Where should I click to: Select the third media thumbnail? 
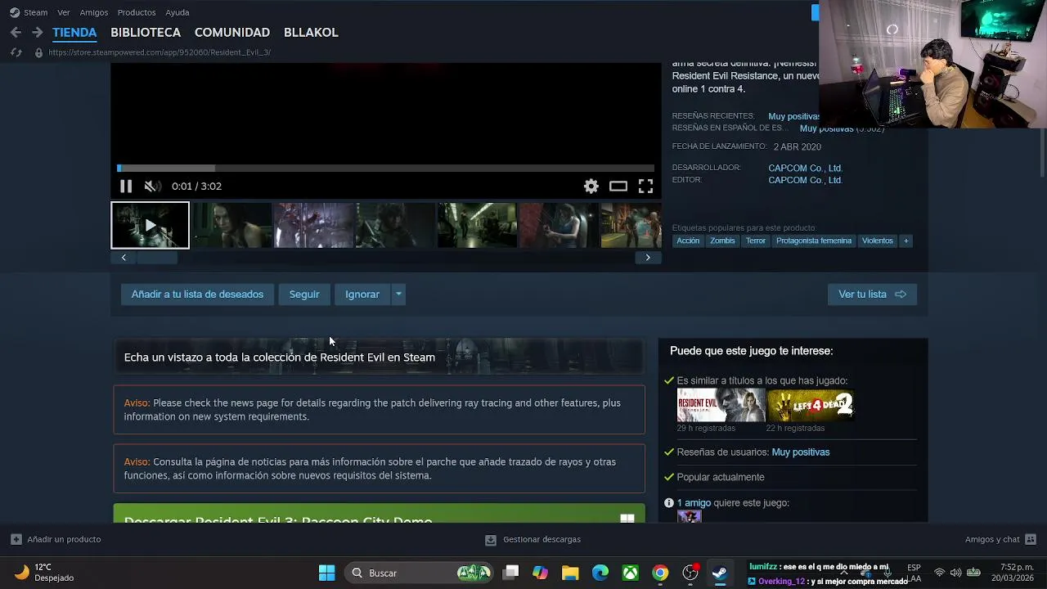coord(314,225)
